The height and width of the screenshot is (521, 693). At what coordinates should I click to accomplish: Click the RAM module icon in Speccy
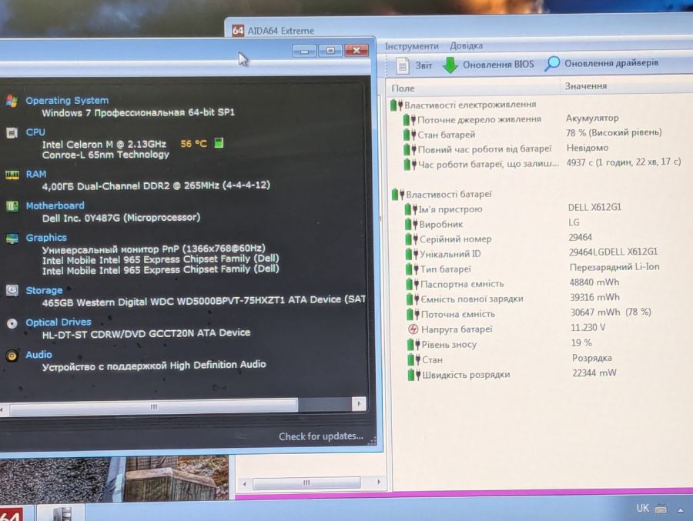point(12,175)
